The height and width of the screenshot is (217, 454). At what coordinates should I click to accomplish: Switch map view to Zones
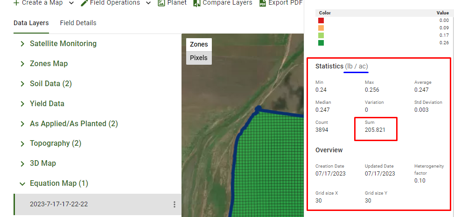199,45
